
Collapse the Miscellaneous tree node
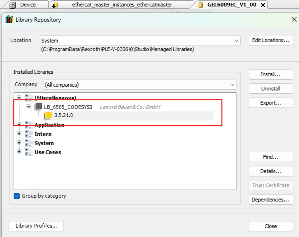click(19, 98)
